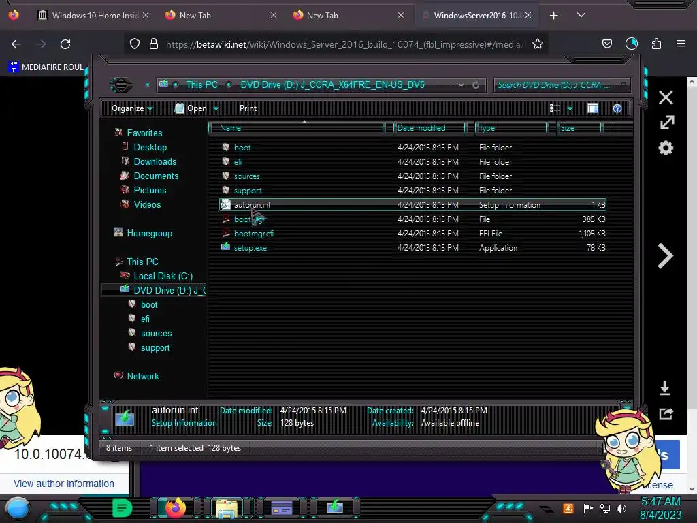Click Open in the screenshot toolbar
Image resolution: width=697 pixels, height=523 pixels.
coord(197,108)
